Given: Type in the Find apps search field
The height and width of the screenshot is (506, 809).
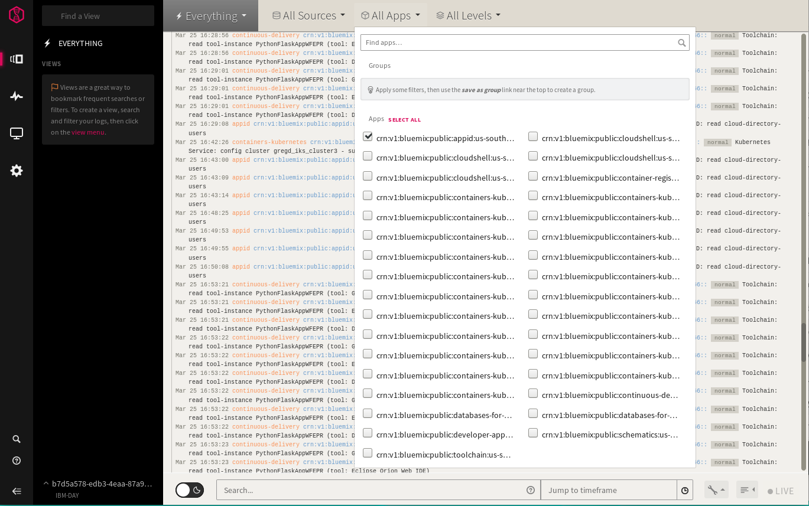Looking at the screenshot, I should (520, 42).
